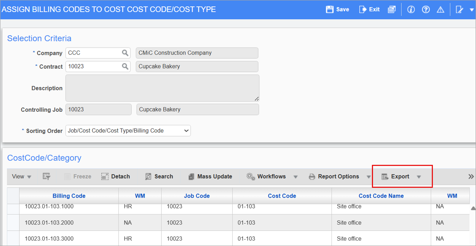Open the multi-window icon beside Exit
Viewport: 476px width, 246px height.
[392, 9]
